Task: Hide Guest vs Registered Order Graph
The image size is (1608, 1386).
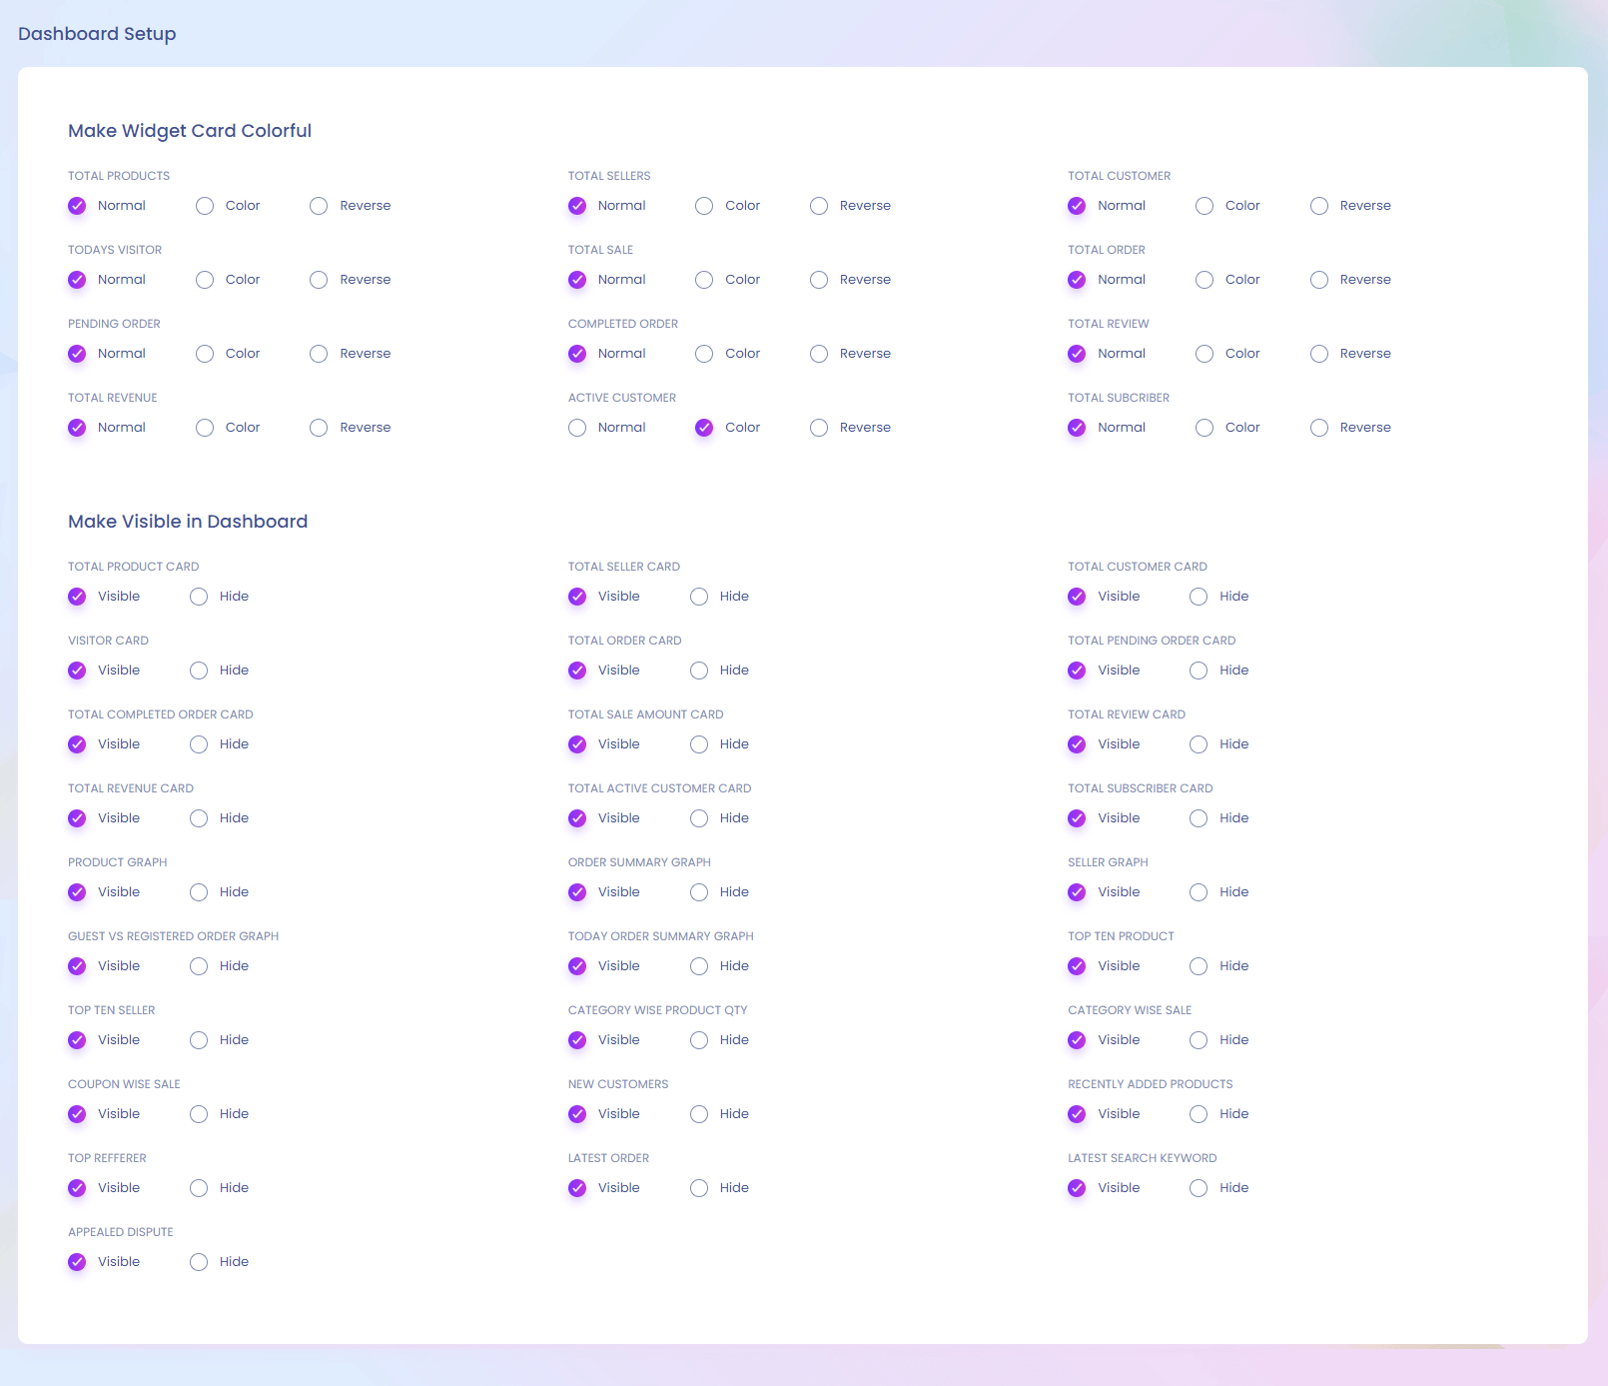Action: pyautogui.click(x=199, y=966)
